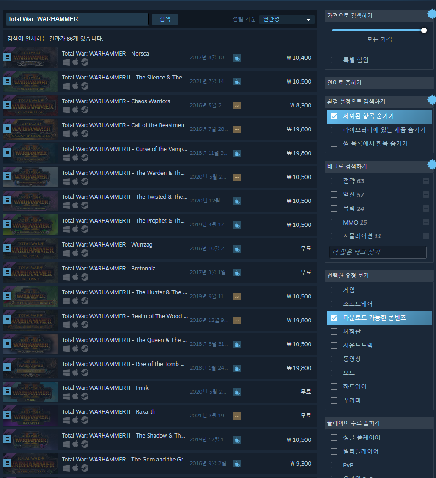Screen dimensions: 436x478
Task: Click the Steam platform icon on Norsca row
Action: [x=85, y=62]
